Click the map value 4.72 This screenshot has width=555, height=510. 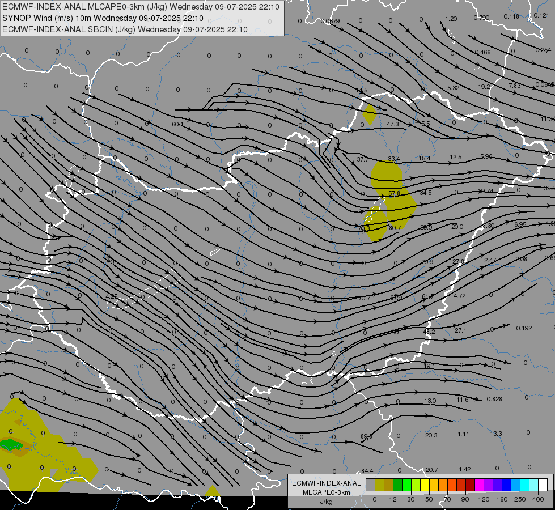click(459, 296)
